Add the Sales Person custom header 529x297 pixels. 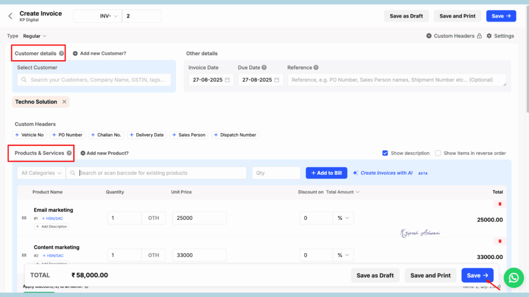click(189, 135)
